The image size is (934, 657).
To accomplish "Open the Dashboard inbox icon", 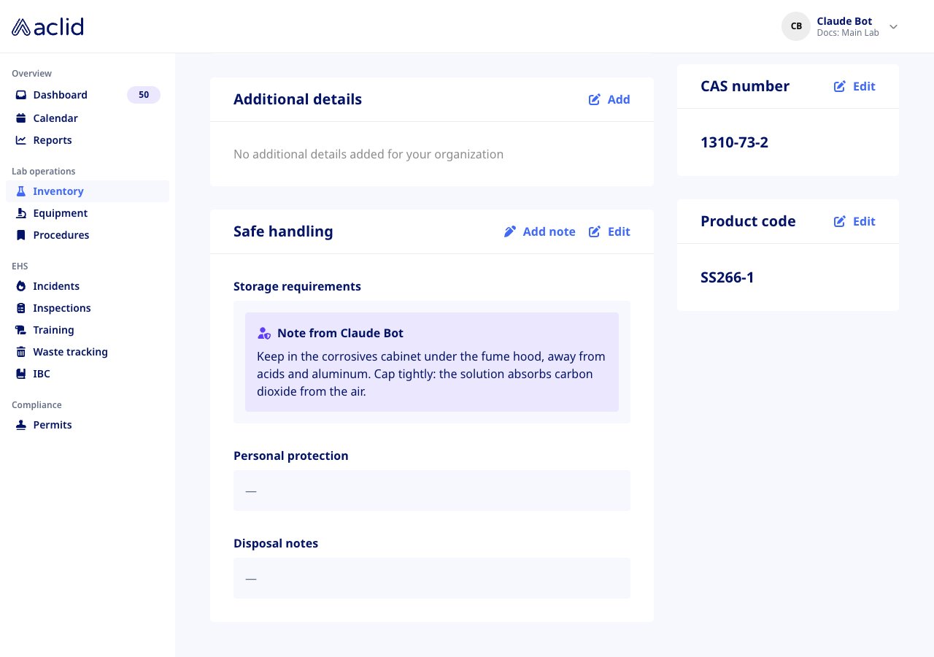I will click(x=21, y=95).
